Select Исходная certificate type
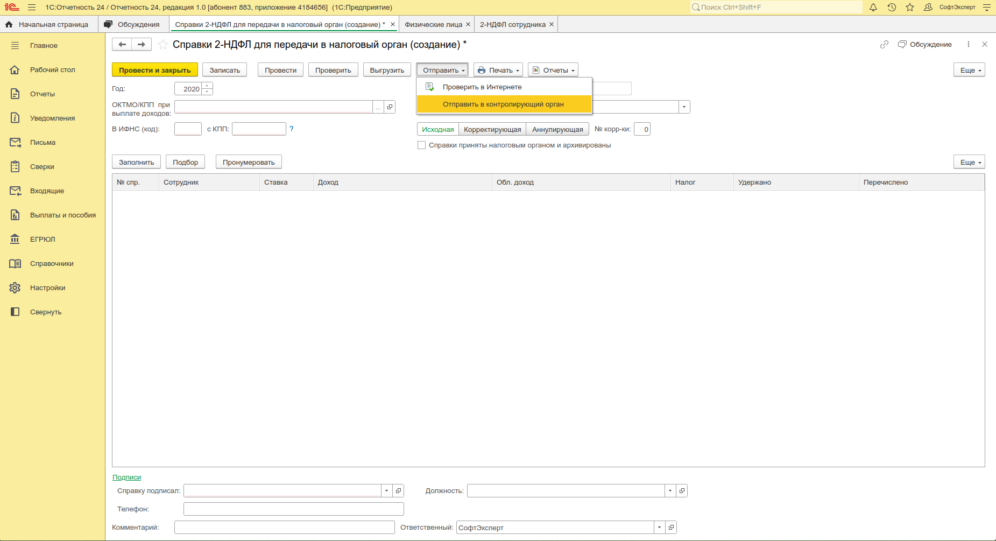This screenshot has width=996, height=541. point(438,130)
